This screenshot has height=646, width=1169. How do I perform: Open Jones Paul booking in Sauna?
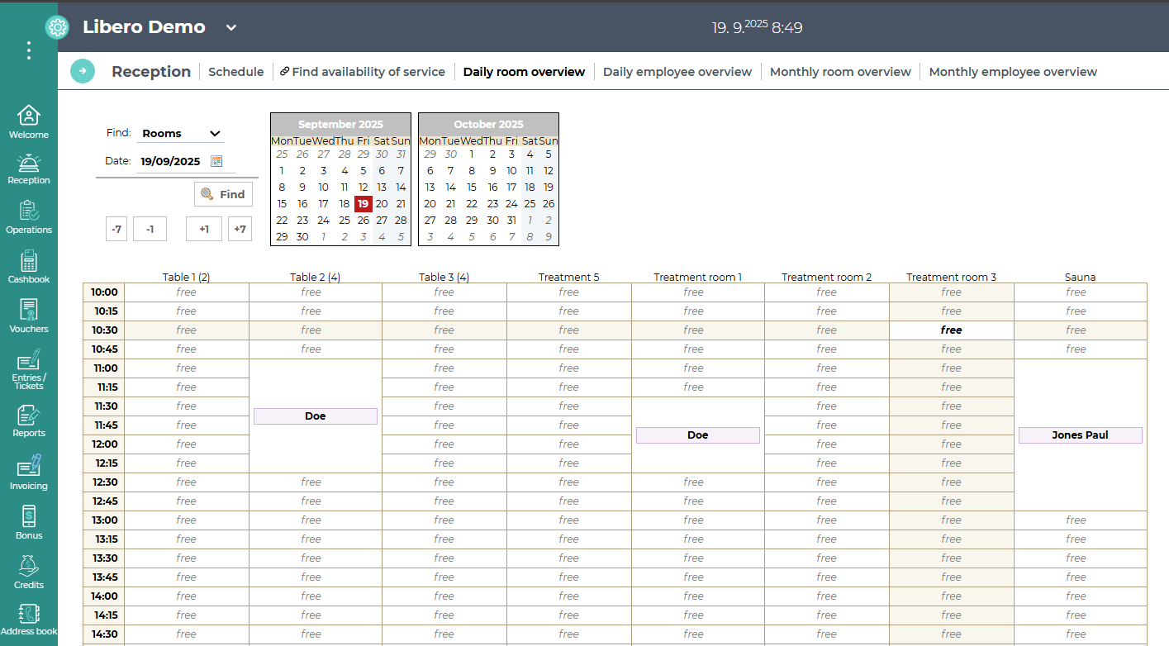(x=1080, y=435)
